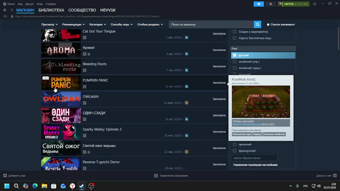Viewport: 340px width, 191px height.
Task: Open Yandex Browser from taskbar
Action: coord(72,186)
